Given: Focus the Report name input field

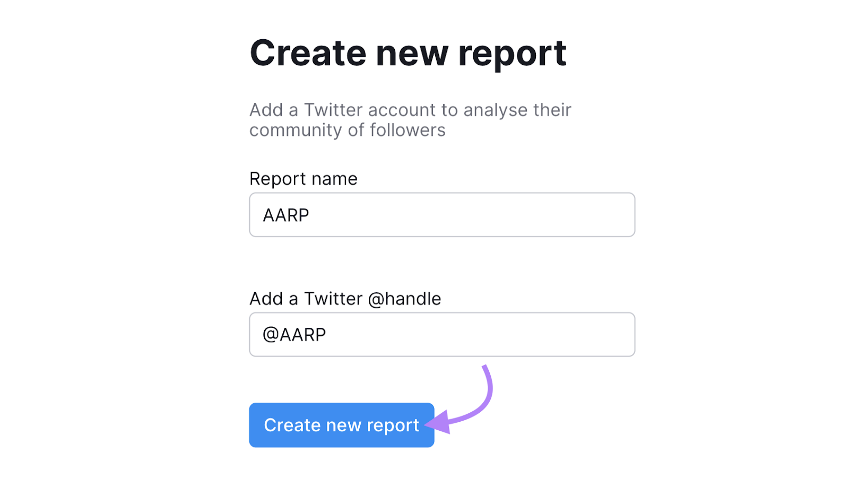Looking at the screenshot, I should click(441, 215).
